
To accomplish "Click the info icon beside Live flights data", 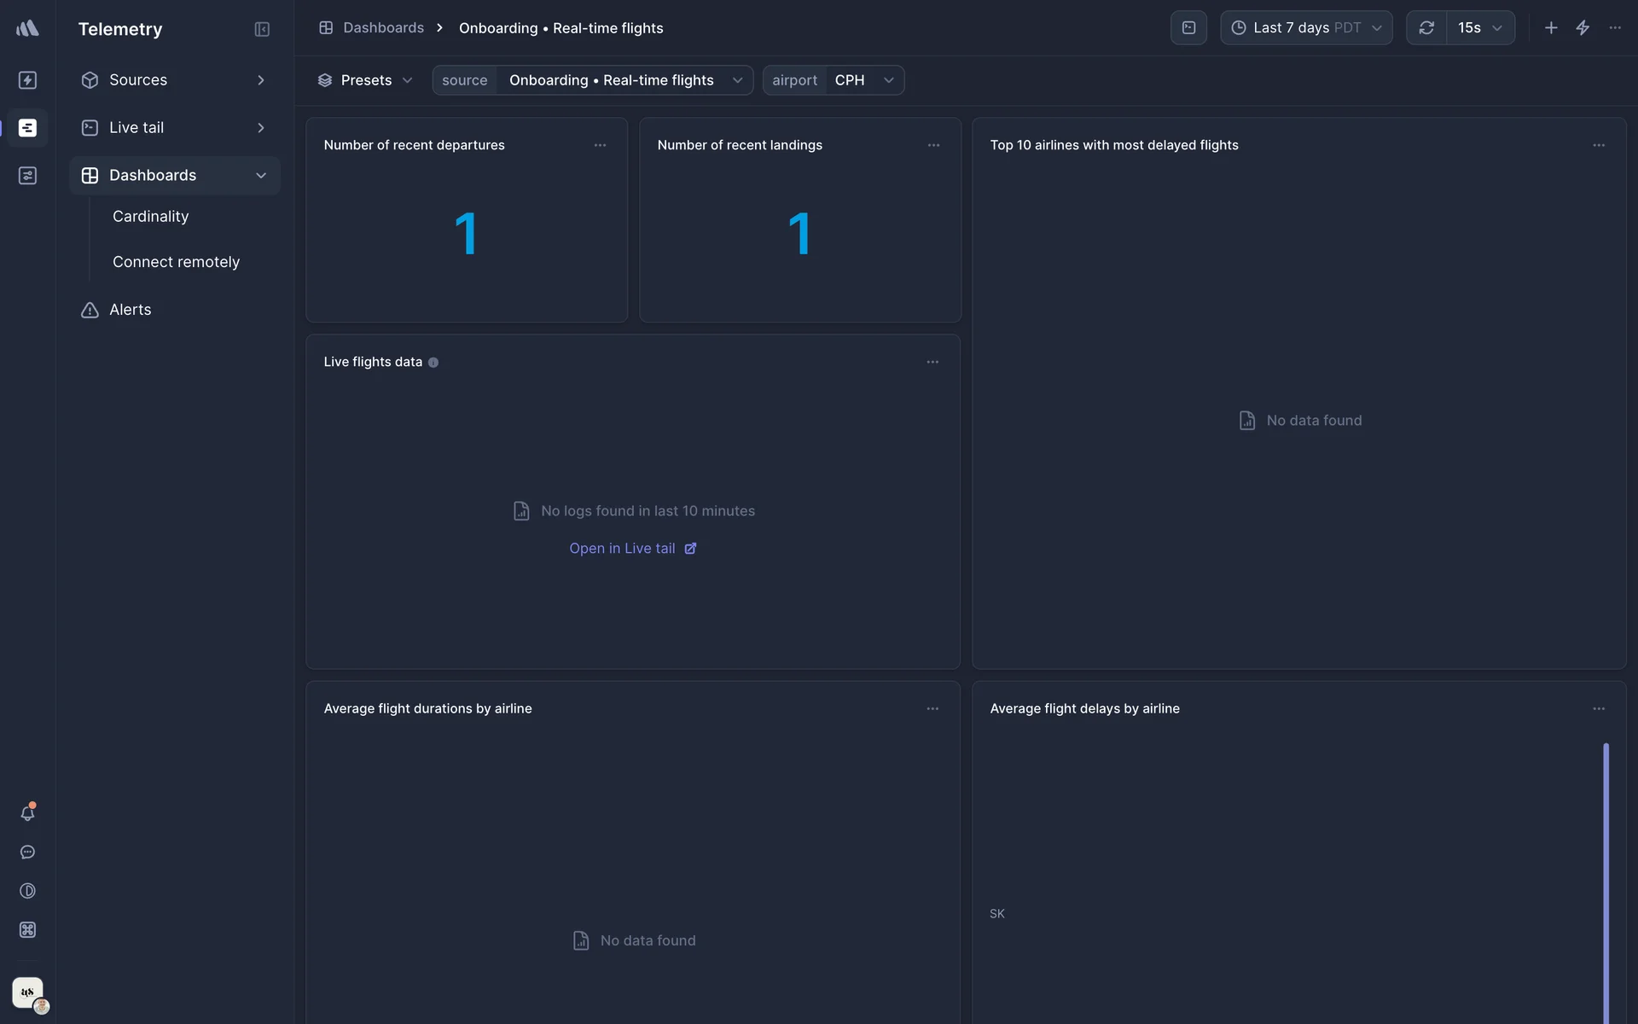I will tap(433, 363).
